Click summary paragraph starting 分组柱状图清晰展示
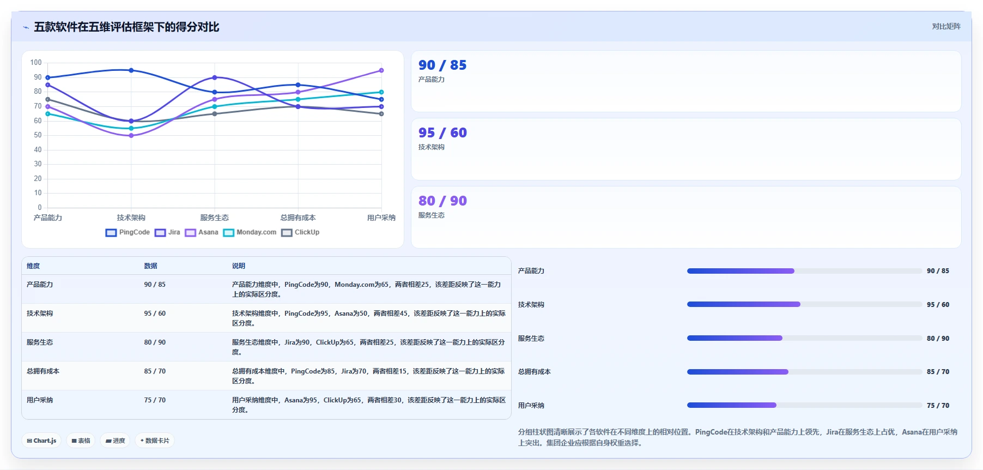Image resolution: width=983 pixels, height=470 pixels. pyautogui.click(x=738, y=437)
